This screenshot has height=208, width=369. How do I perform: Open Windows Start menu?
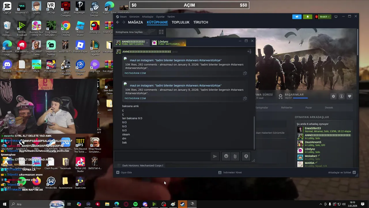point(5,204)
